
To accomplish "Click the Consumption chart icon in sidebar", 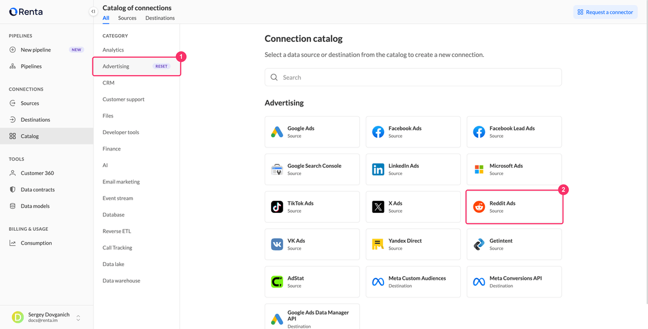I will 13,243.
